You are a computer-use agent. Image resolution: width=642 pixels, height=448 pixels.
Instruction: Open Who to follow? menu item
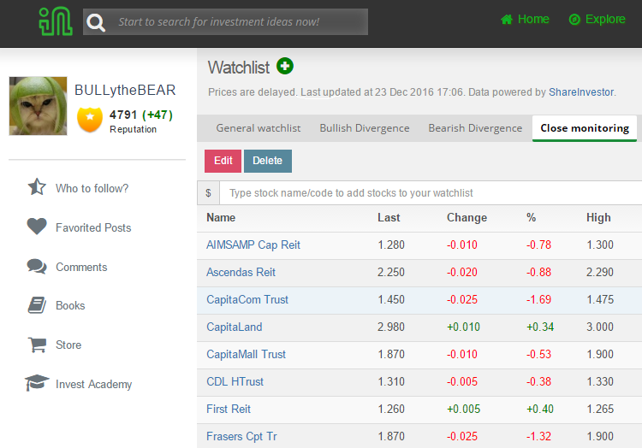(x=92, y=188)
